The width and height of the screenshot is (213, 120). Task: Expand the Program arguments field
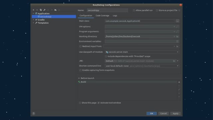tap(177, 32)
